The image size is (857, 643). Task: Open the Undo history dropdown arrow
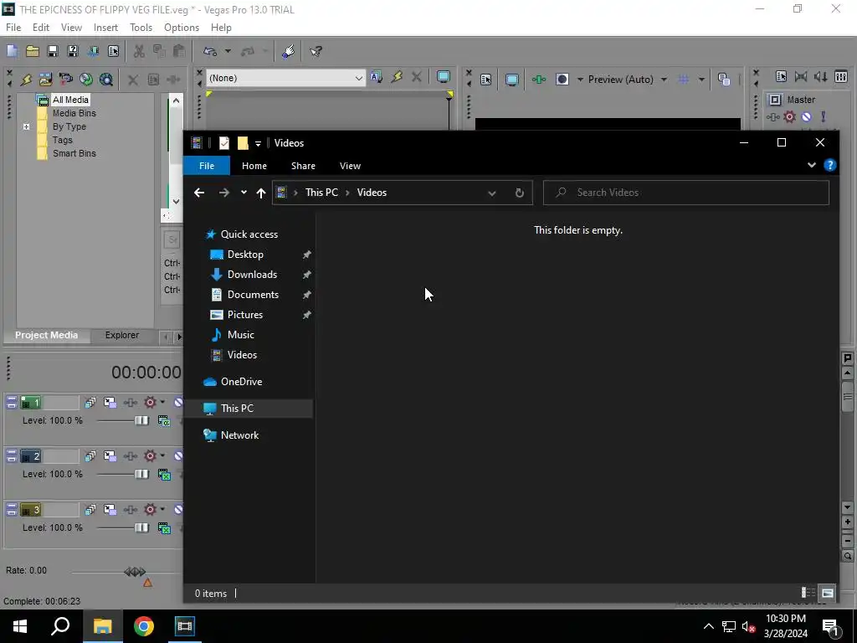click(x=228, y=51)
